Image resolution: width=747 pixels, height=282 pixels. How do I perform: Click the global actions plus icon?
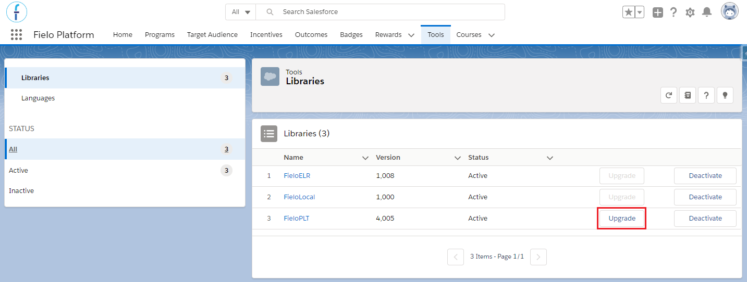click(x=658, y=12)
